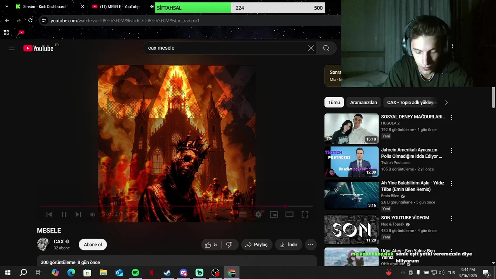Like the MESELE video
The image size is (496, 279).
point(211,245)
